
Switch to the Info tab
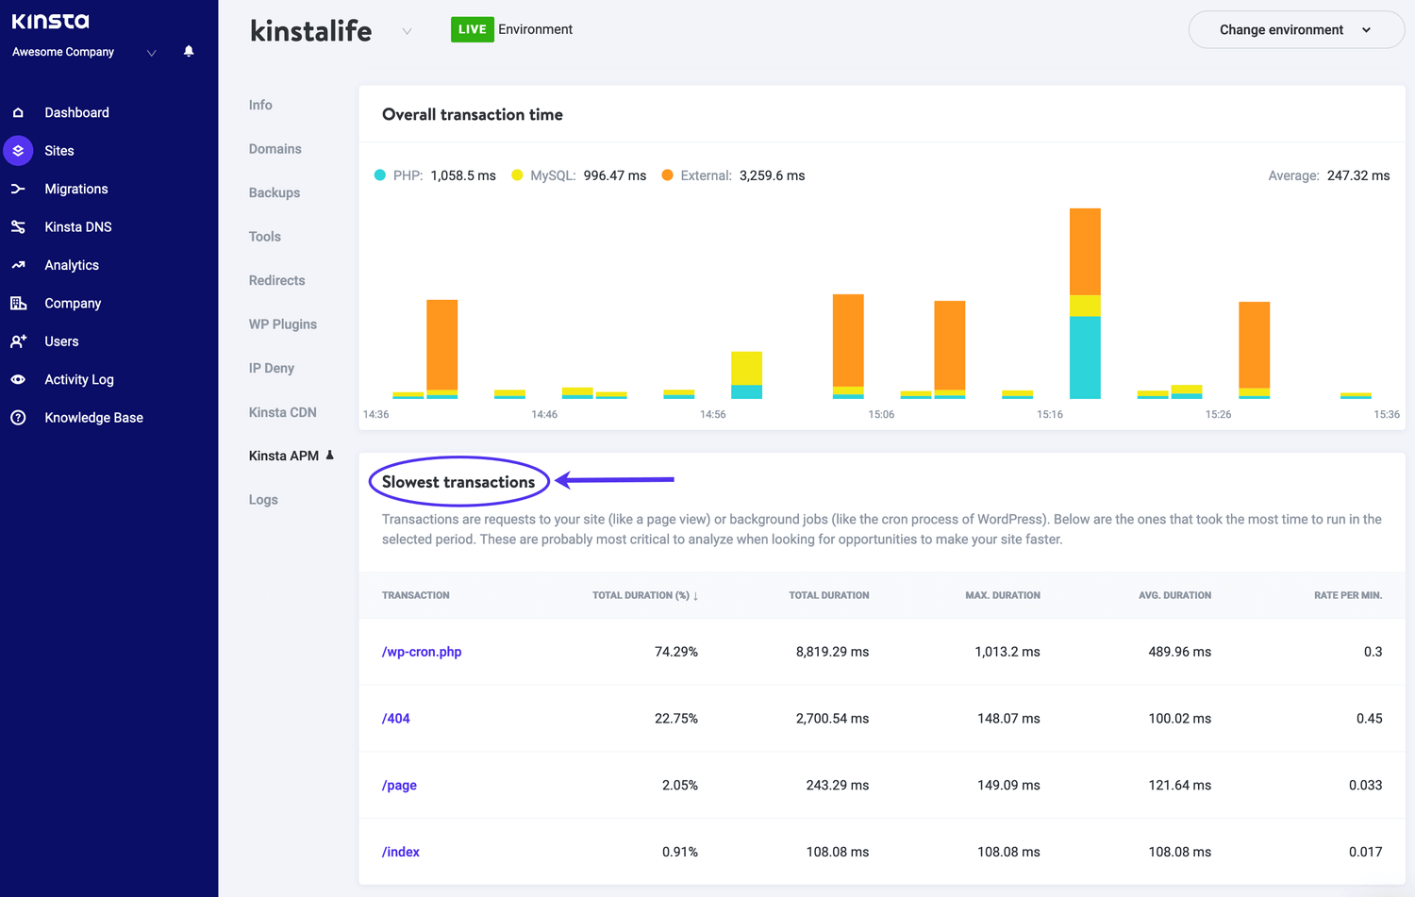(260, 105)
